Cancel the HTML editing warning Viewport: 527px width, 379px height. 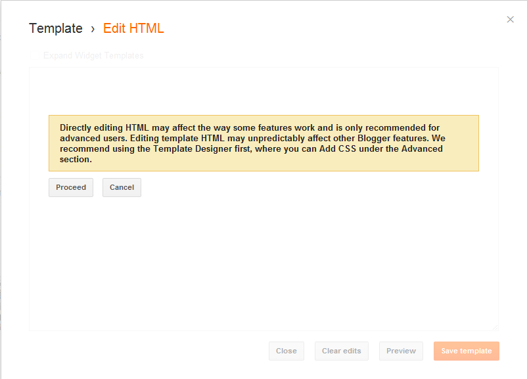[x=122, y=187]
